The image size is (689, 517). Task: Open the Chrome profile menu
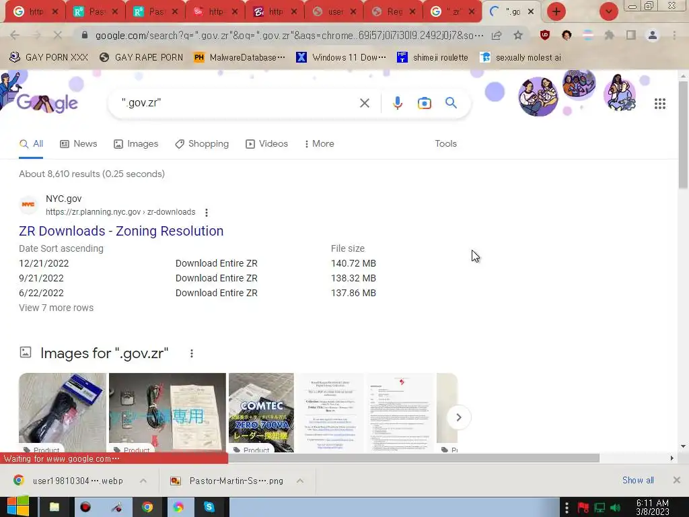pos(653,35)
